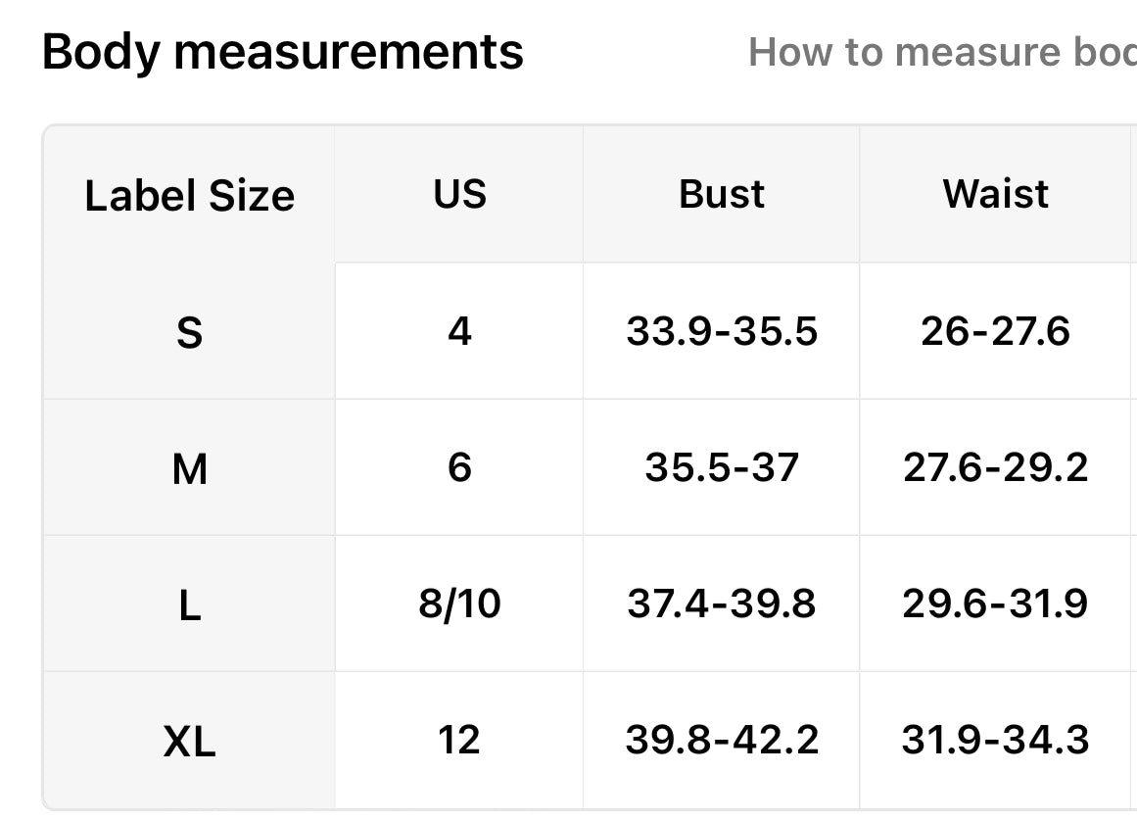1137x822 pixels.
Task: Click bust value 35.5-37
Action: (722, 466)
